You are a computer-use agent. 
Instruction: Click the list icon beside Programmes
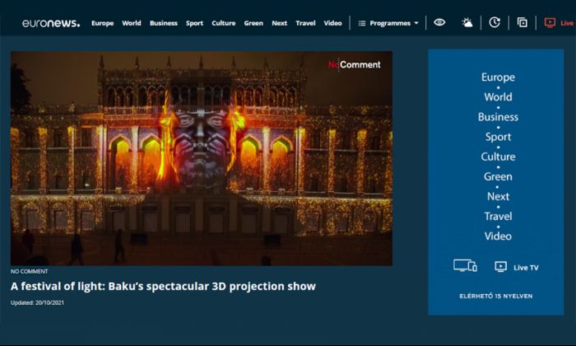362,23
